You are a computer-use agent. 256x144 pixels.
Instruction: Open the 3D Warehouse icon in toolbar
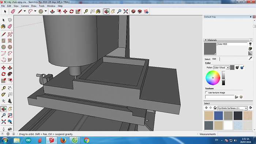click(133, 11)
